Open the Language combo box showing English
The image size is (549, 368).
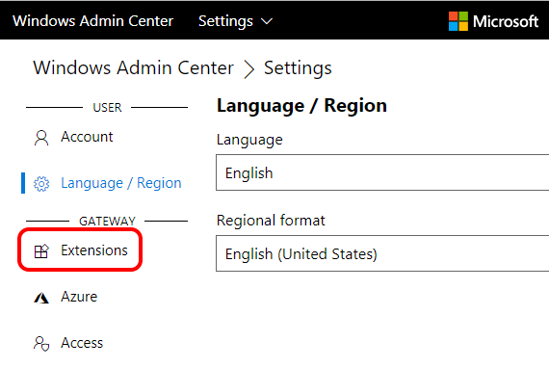(382, 172)
